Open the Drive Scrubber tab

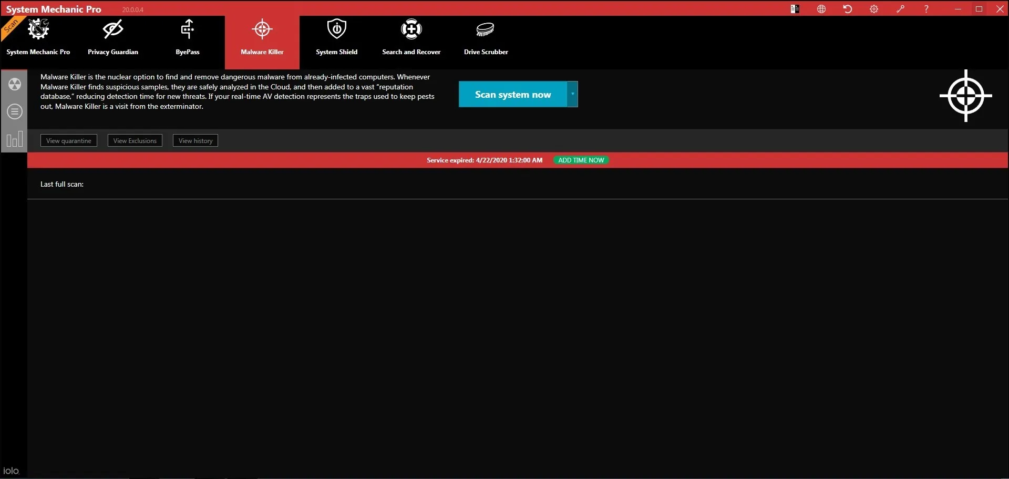[x=486, y=38]
